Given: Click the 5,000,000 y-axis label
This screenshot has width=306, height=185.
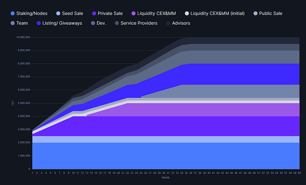Looking at the screenshot, I should pyautogui.click(x=24, y=103).
